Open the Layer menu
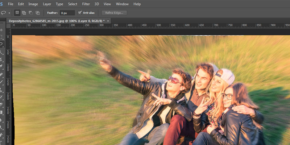 click(47, 4)
